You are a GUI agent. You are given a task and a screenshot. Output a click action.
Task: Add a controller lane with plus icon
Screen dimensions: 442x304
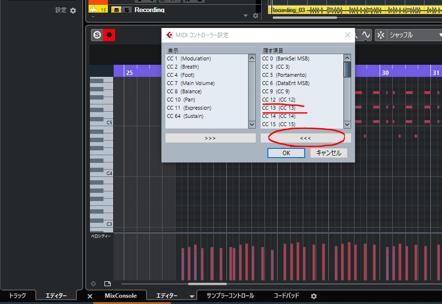click(x=93, y=284)
